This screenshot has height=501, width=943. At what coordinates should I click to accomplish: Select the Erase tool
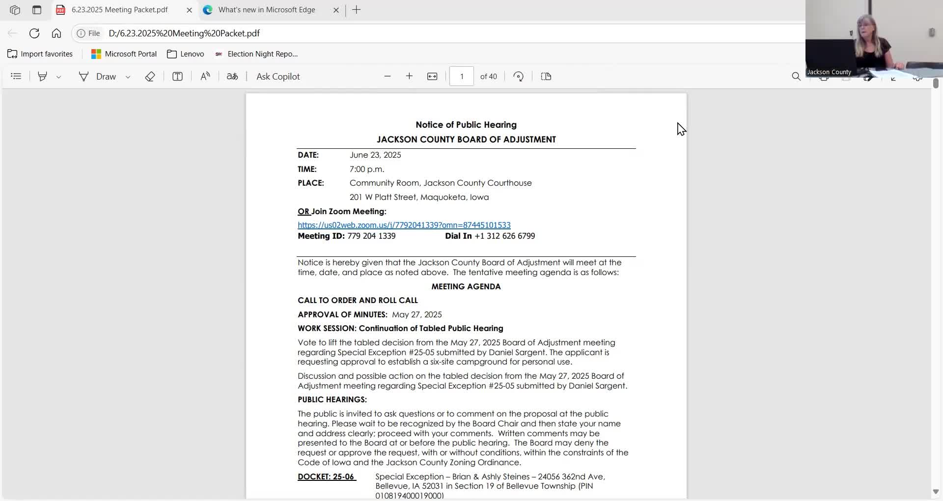(150, 77)
